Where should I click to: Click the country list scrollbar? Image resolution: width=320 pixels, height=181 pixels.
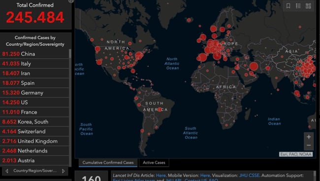70,54
